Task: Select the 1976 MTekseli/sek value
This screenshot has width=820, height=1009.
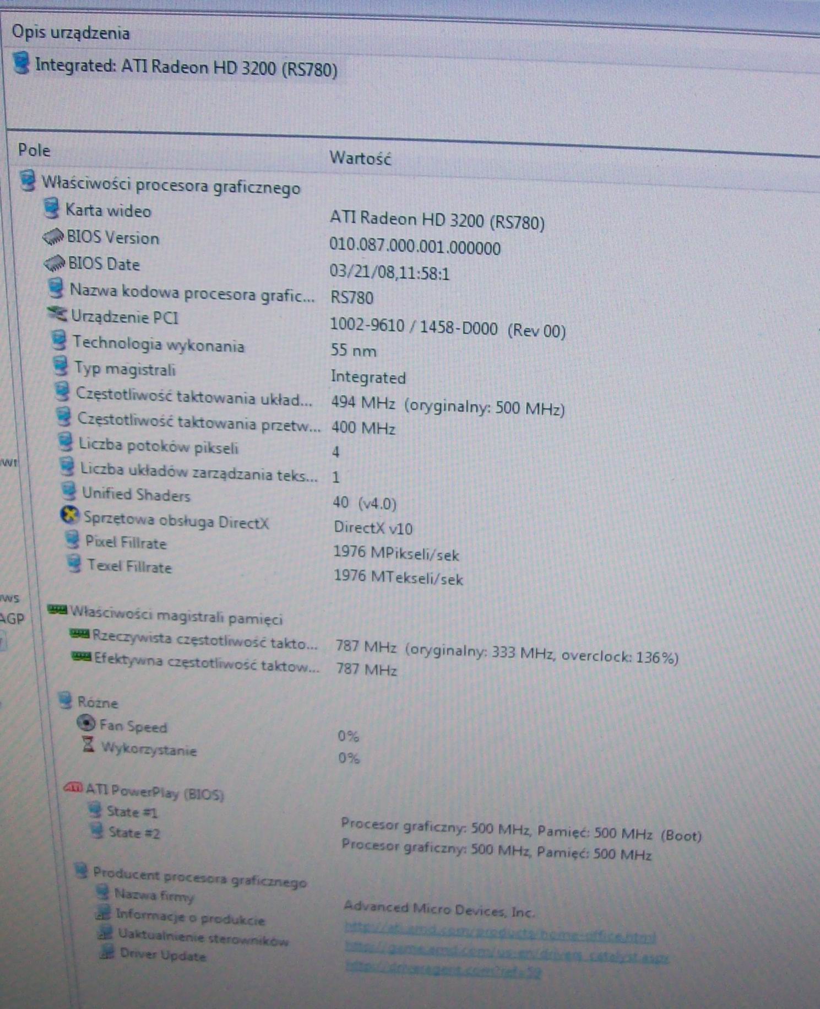Action: click(x=399, y=577)
